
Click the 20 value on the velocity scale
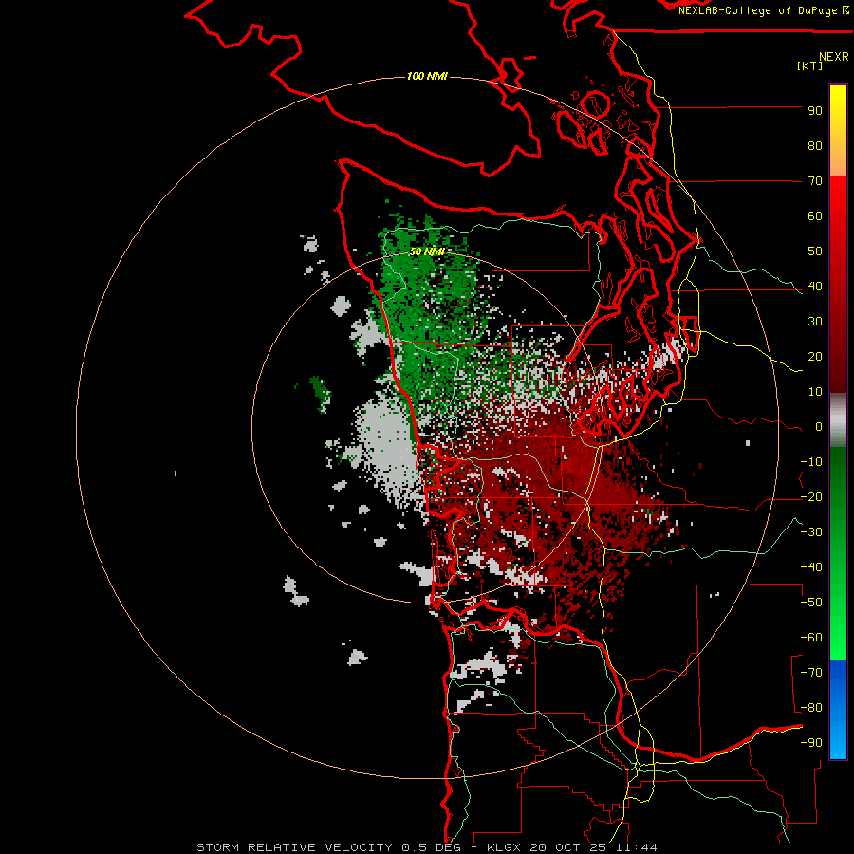pos(815,356)
